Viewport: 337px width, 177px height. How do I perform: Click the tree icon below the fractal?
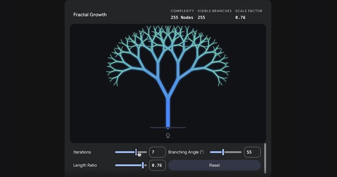click(x=168, y=135)
